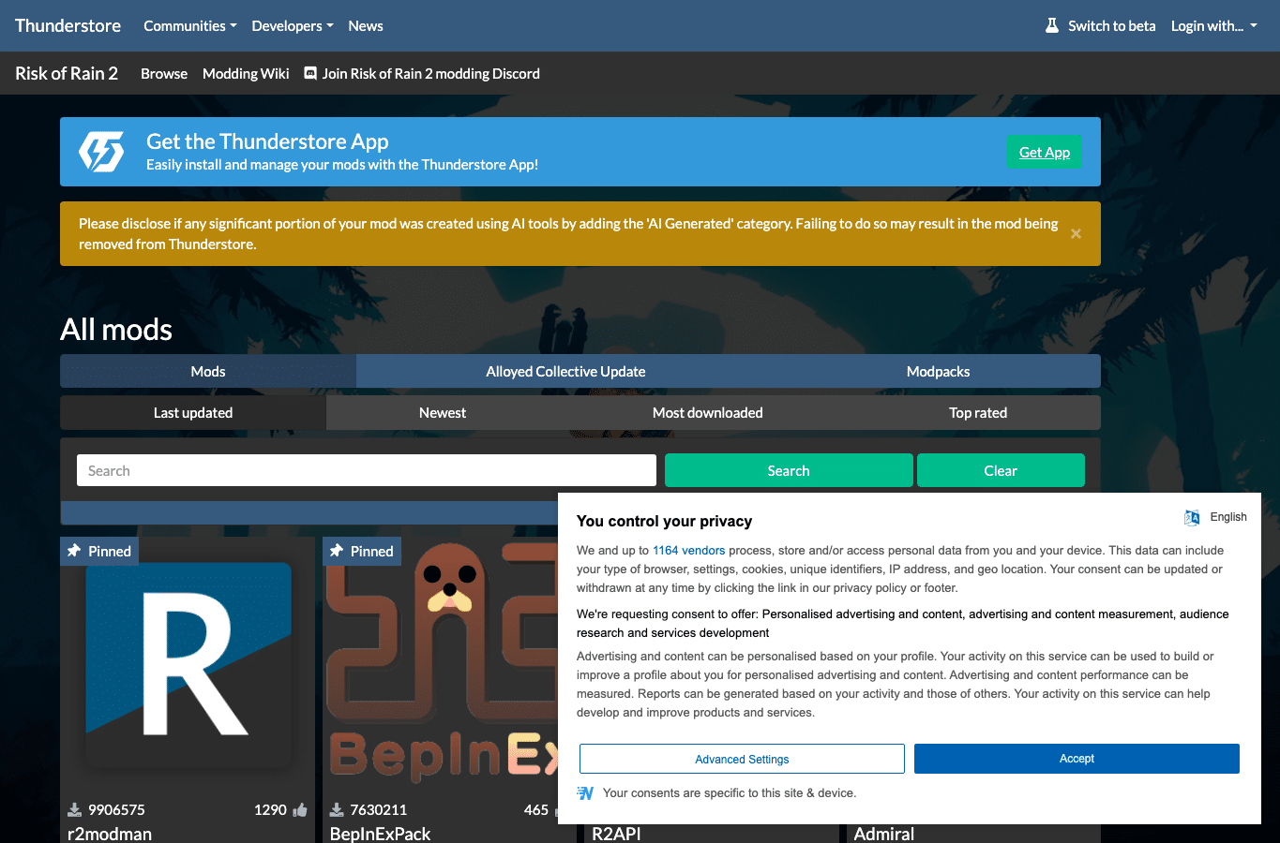
Task: Open the Admiral mod title
Action: [884, 834]
